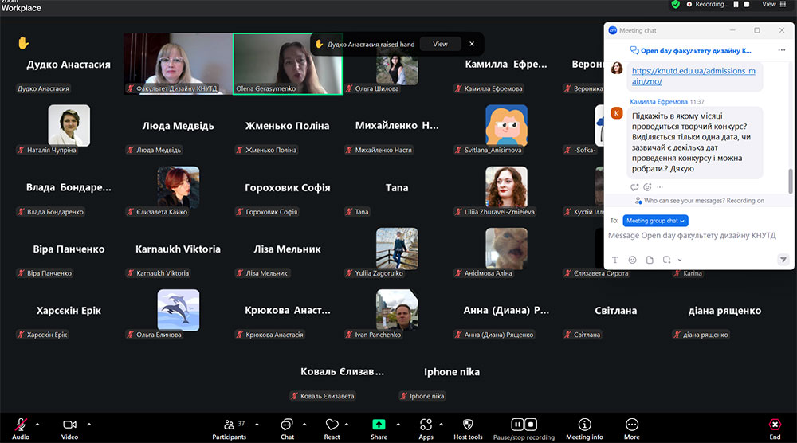Screen dimensions: 797x443
Task: Click the React heart icon
Action: point(332,425)
